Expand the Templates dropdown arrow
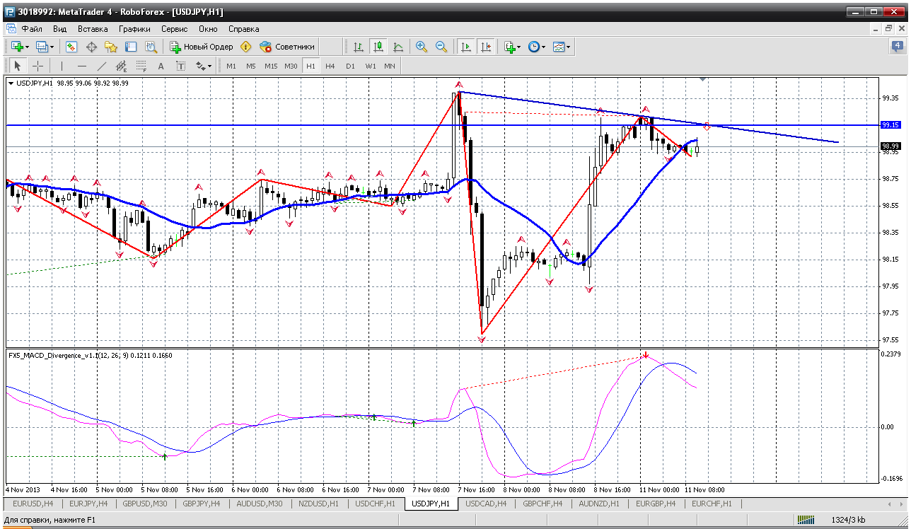The height and width of the screenshot is (529, 911). click(569, 47)
